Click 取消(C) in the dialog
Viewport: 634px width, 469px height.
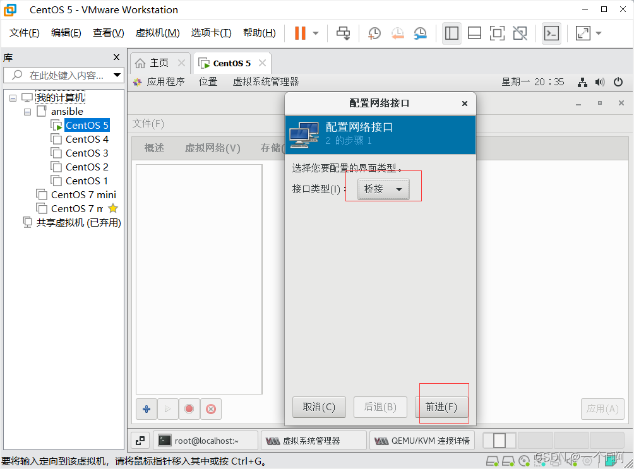coord(319,407)
